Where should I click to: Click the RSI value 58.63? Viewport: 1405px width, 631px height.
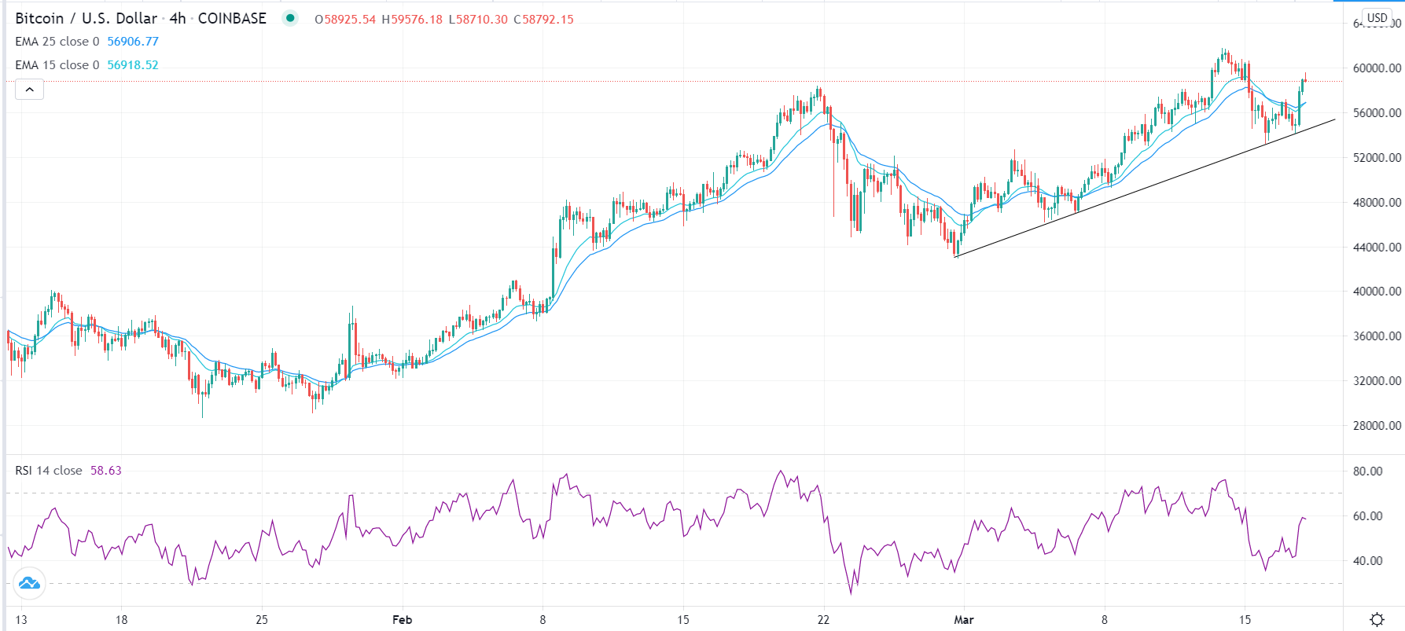pyautogui.click(x=105, y=470)
